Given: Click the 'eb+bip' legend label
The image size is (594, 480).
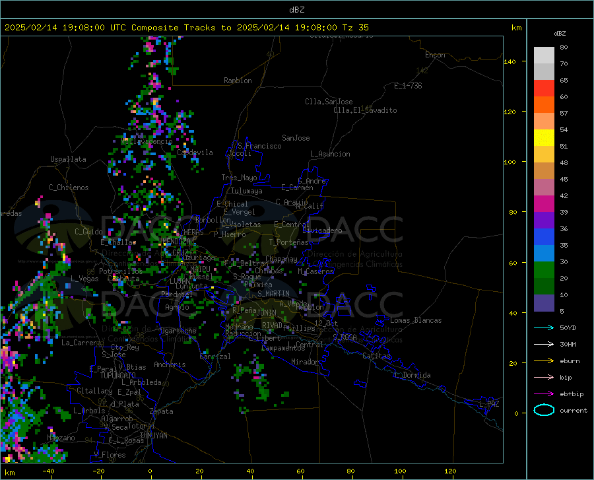Looking at the screenshot, I should click(572, 394).
